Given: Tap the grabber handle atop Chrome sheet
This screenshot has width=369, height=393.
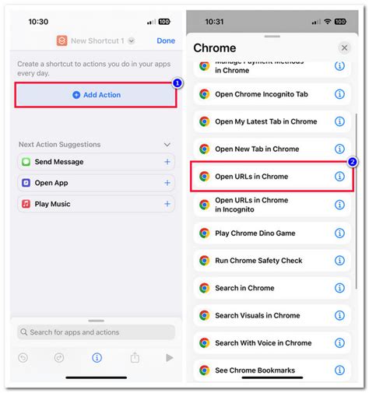Looking at the screenshot, I should tap(272, 37).
